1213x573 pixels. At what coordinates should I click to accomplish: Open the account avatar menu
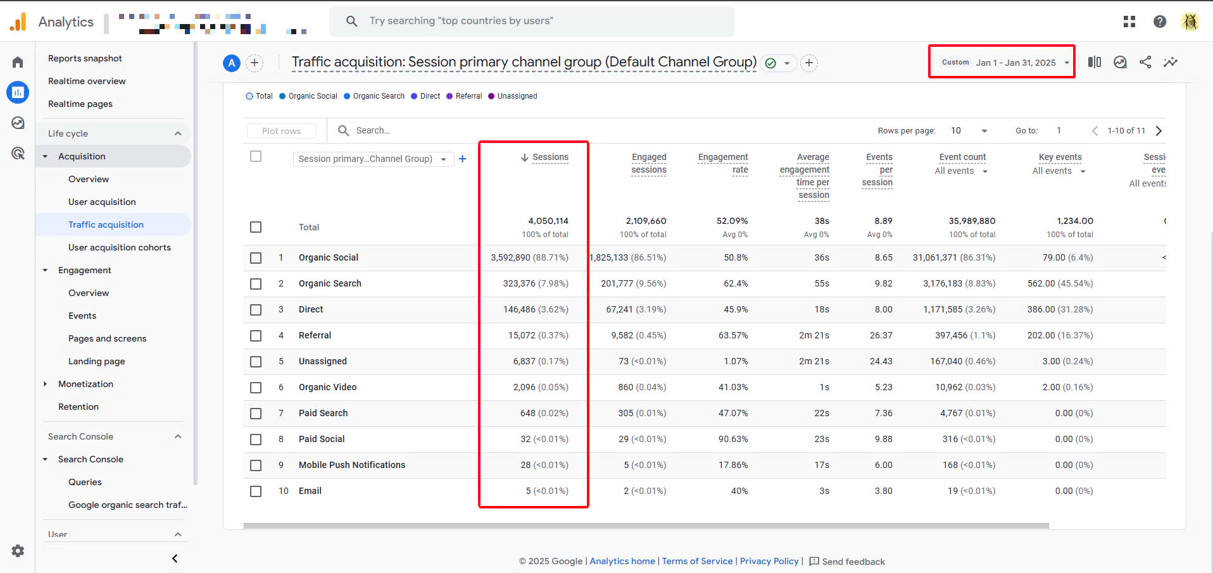pyautogui.click(x=1190, y=22)
